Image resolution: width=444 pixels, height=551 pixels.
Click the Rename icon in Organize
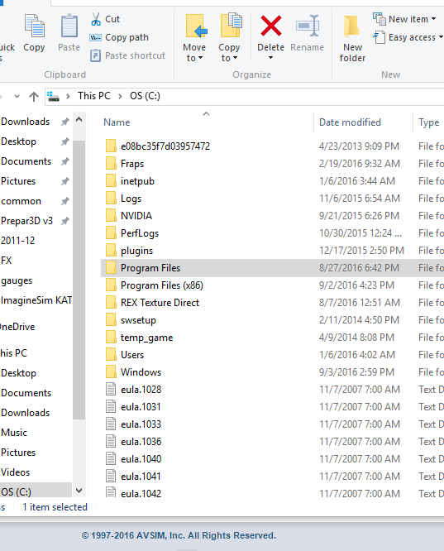[307, 26]
